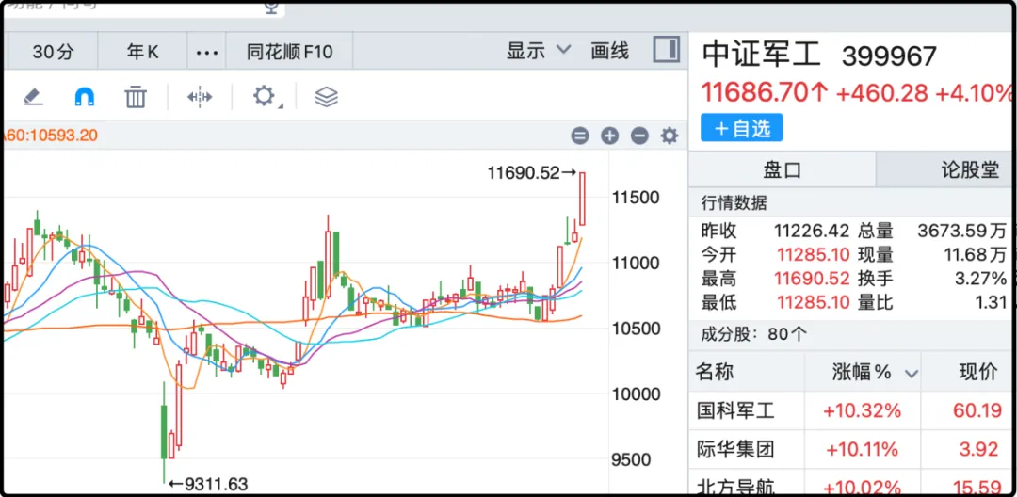Click the leftmost minus circle icon
This screenshot has width=1017, height=497.
pos(580,136)
